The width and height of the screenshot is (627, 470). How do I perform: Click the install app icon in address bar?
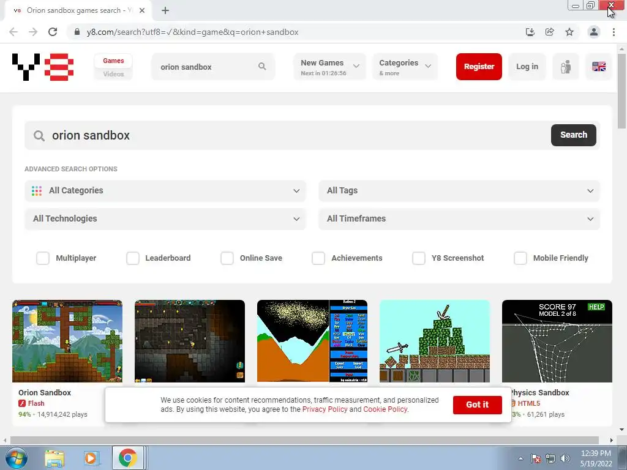coord(530,32)
